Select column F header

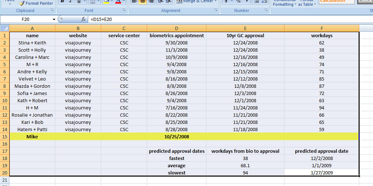click(322, 28)
